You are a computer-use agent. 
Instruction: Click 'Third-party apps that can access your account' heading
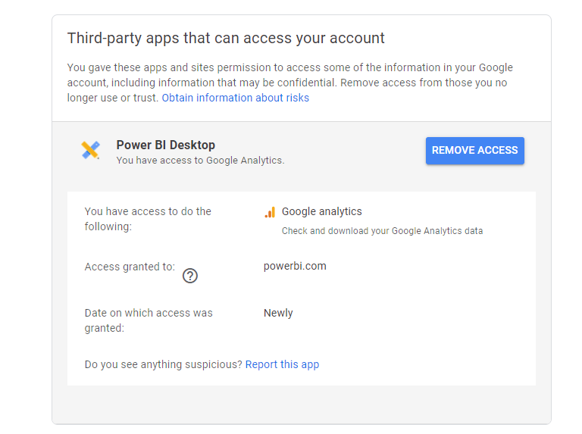click(226, 38)
